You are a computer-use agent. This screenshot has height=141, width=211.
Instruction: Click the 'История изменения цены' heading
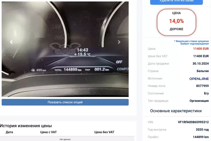(x=26, y=126)
